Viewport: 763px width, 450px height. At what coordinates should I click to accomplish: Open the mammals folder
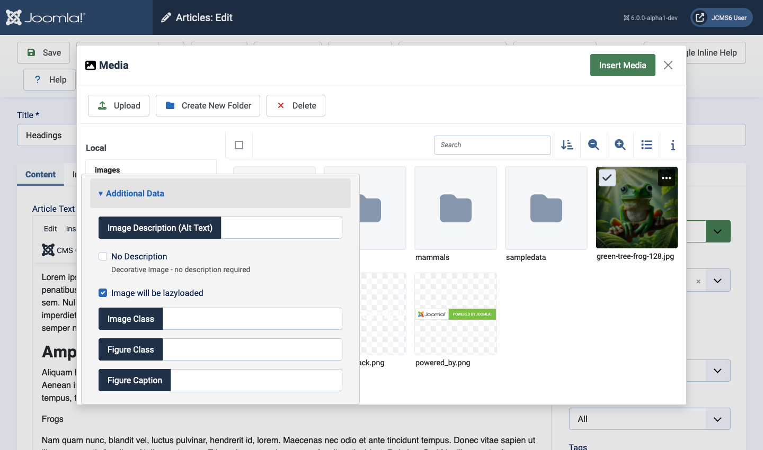point(455,209)
